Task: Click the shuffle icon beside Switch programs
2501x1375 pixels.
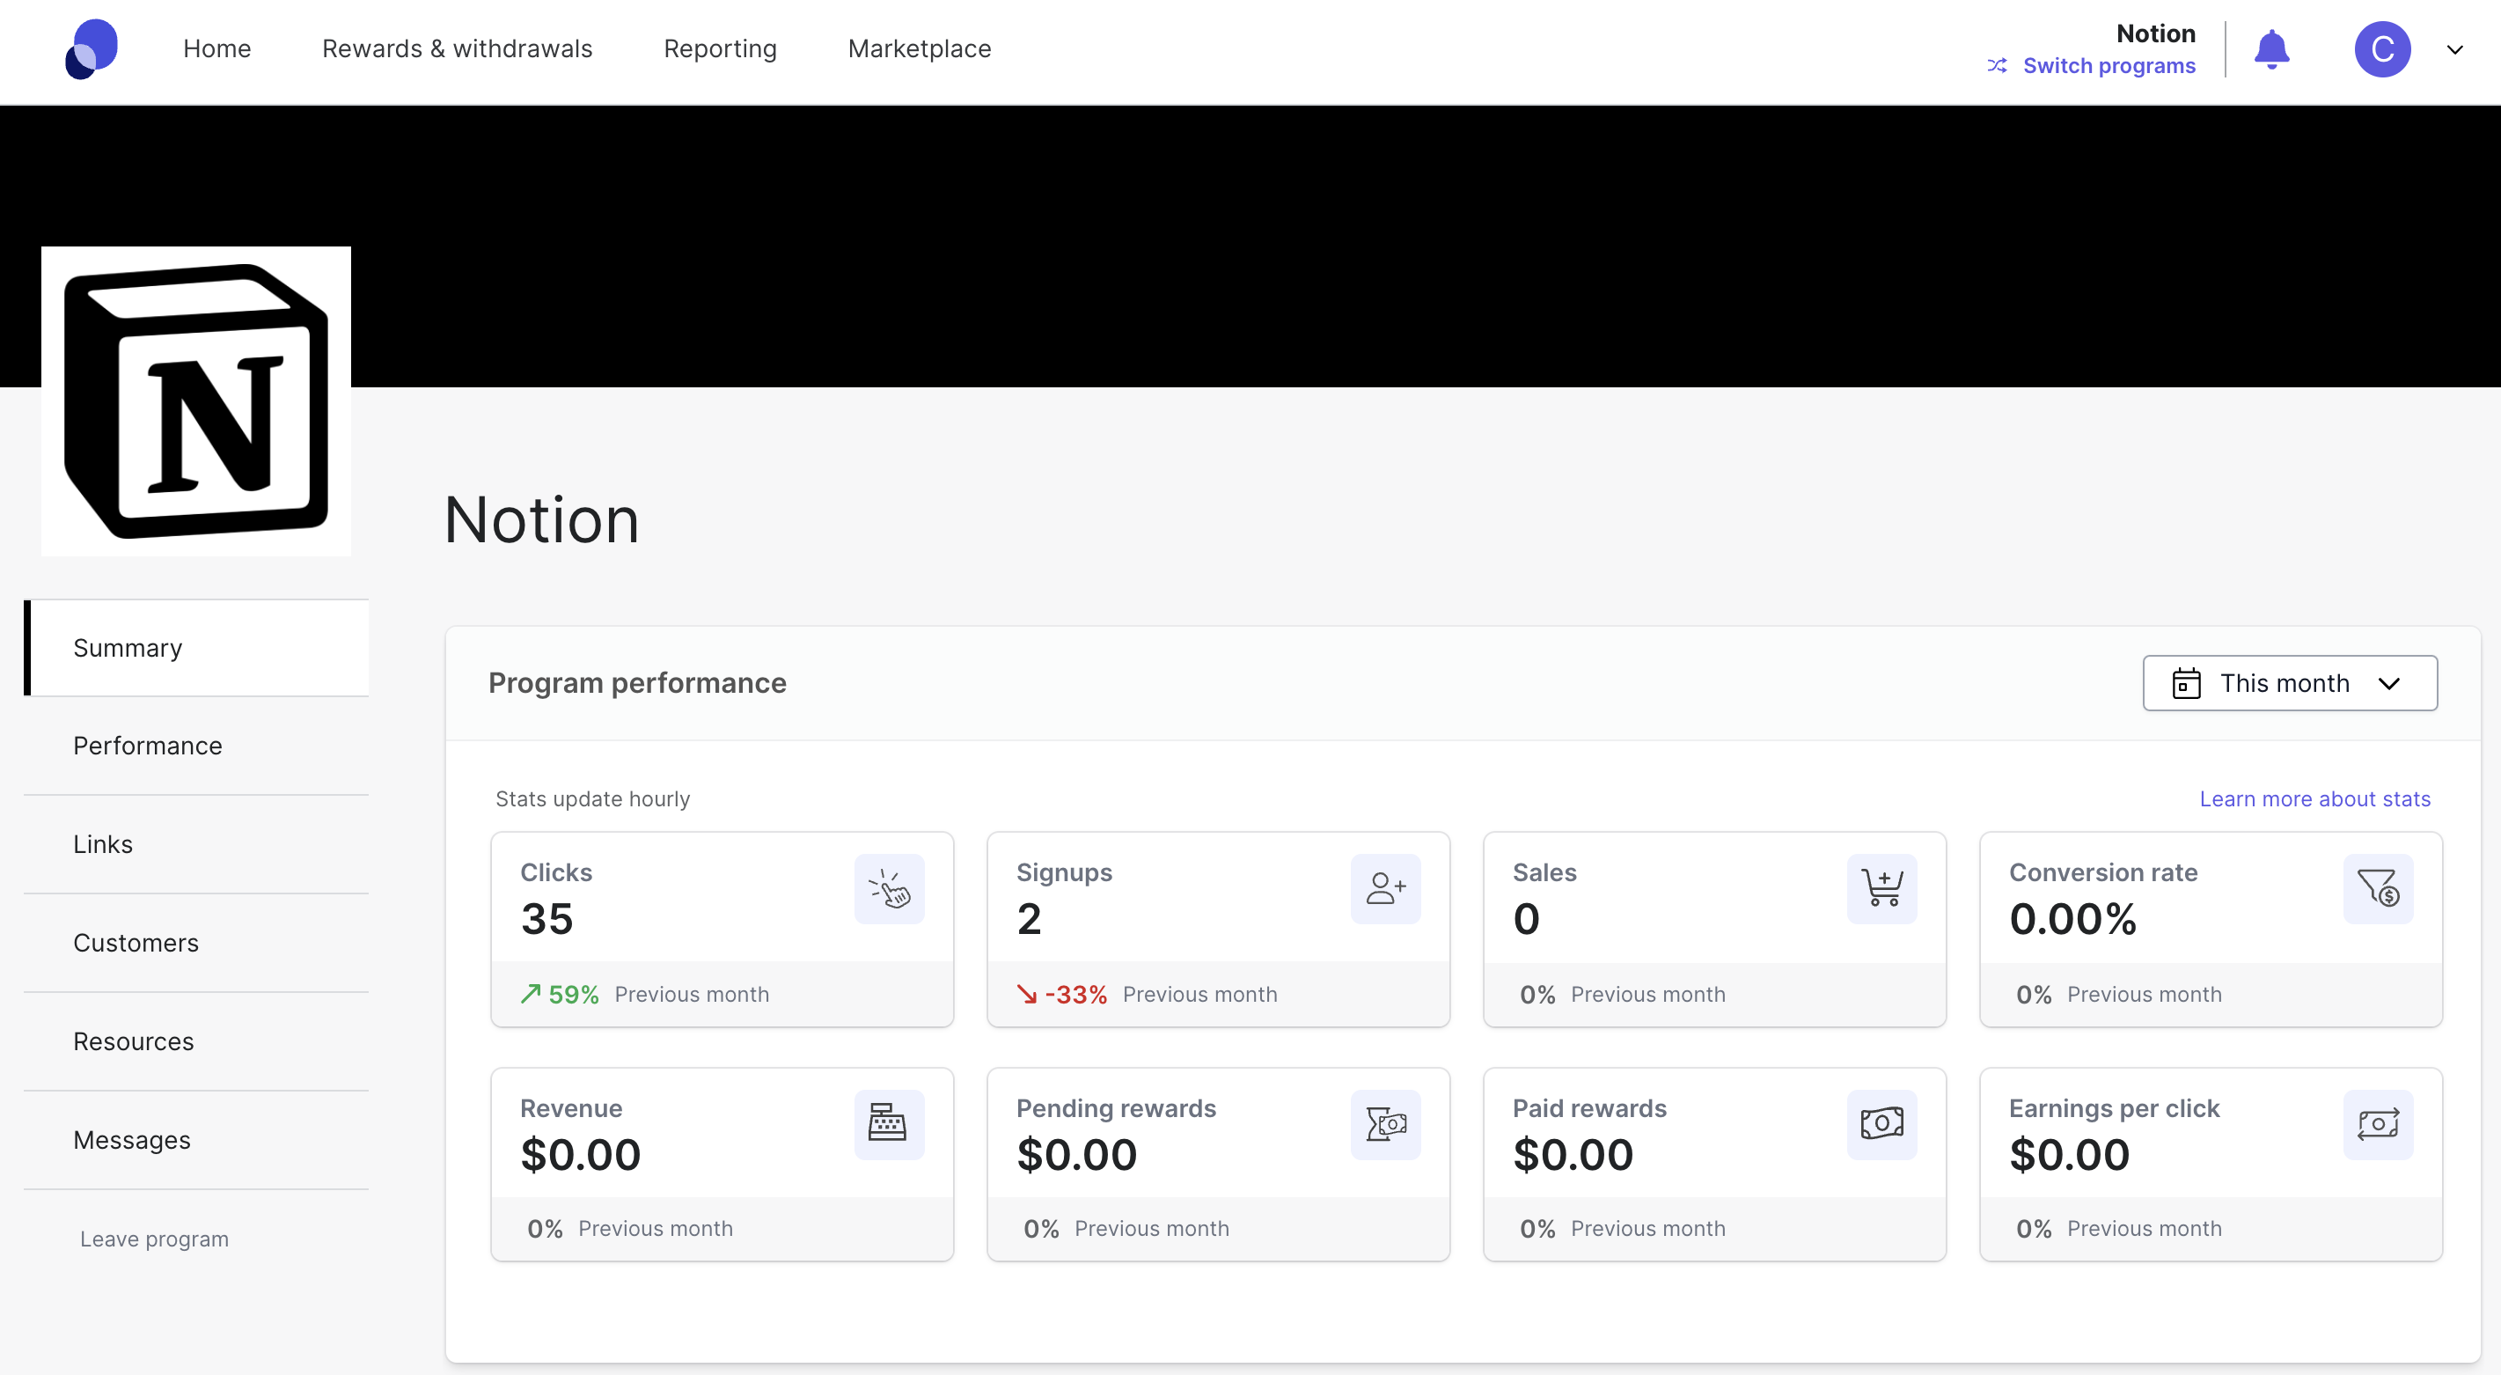Action: [x=1997, y=66]
